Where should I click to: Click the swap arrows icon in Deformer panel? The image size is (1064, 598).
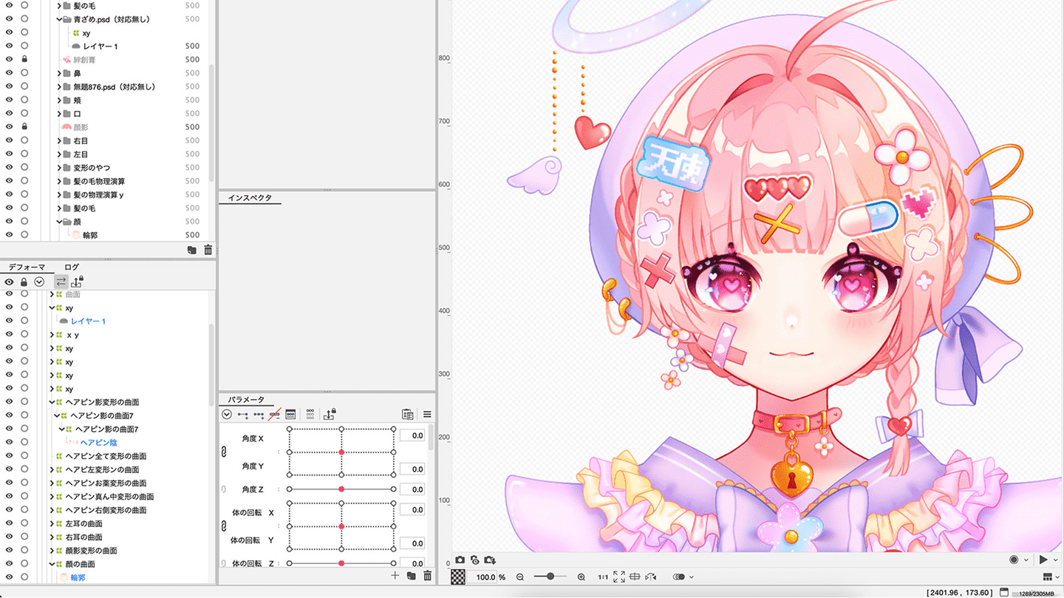[61, 282]
